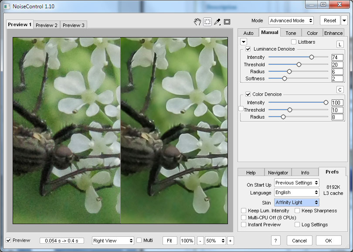Switch to the Preview 2 tab

[47, 25]
